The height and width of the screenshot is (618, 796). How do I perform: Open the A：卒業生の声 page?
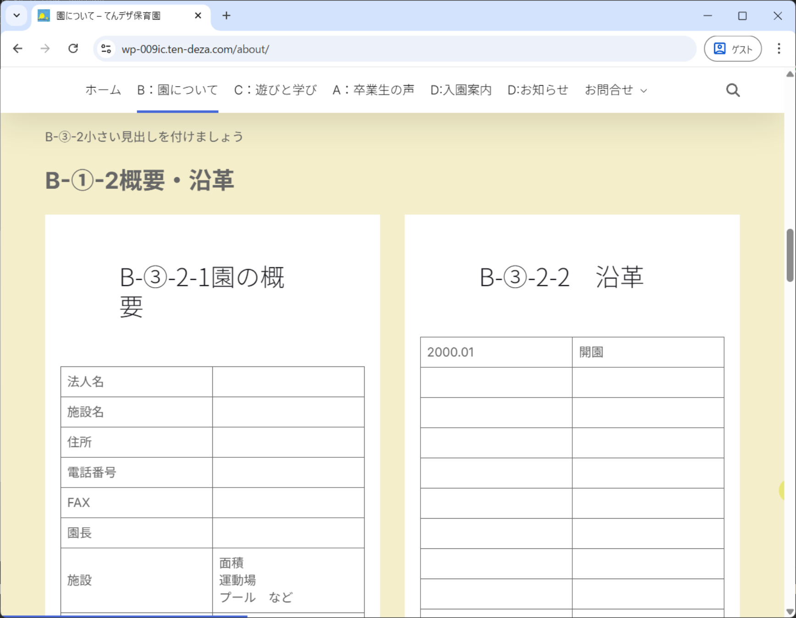click(373, 90)
